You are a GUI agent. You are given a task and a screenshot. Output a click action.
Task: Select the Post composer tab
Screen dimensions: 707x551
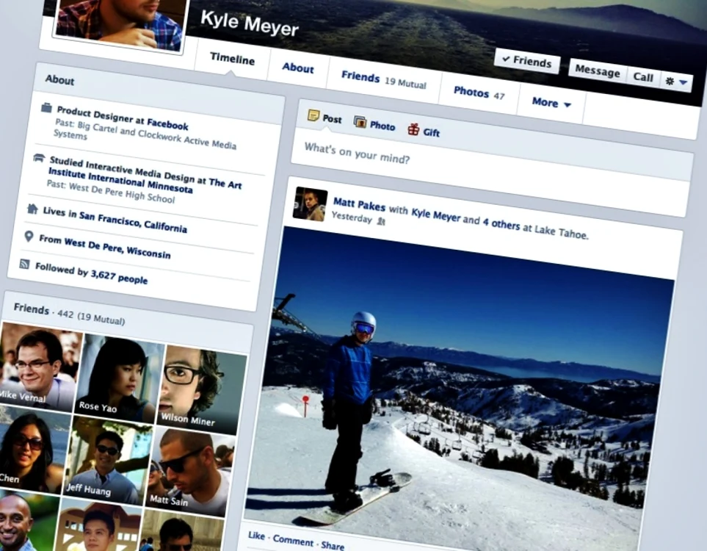tap(325, 118)
